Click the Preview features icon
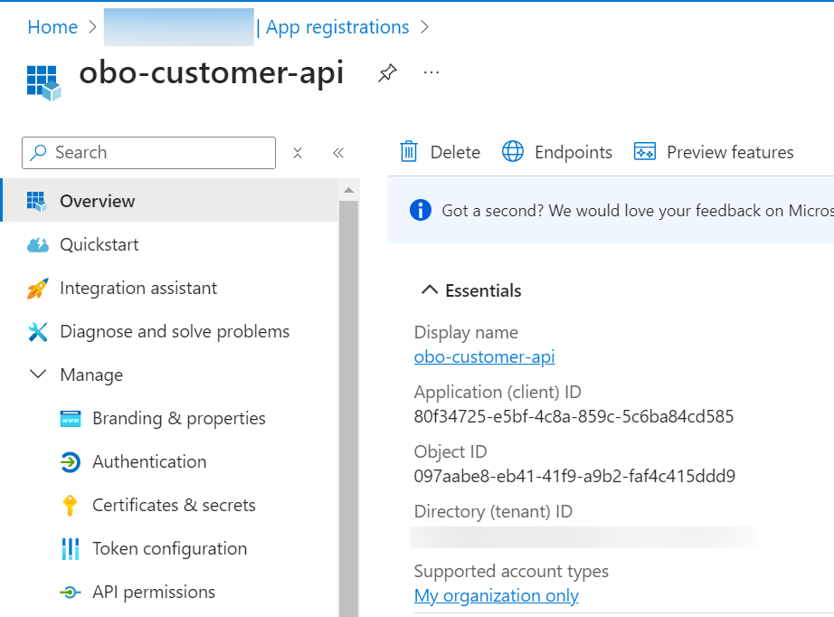834x617 pixels. click(645, 152)
